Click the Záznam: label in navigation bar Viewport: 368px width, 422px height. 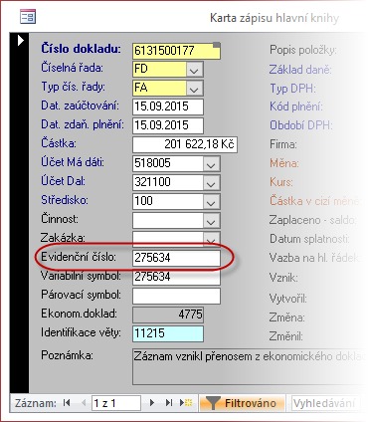click(x=36, y=403)
